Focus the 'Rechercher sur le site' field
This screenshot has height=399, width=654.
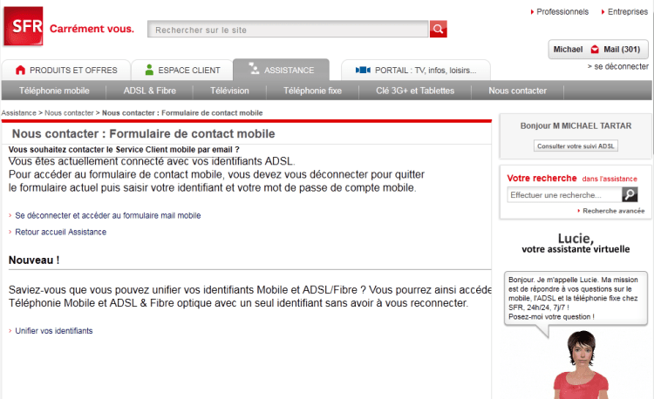tap(288, 29)
